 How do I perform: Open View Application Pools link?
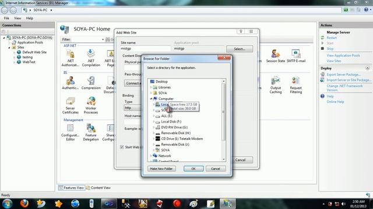343,56
